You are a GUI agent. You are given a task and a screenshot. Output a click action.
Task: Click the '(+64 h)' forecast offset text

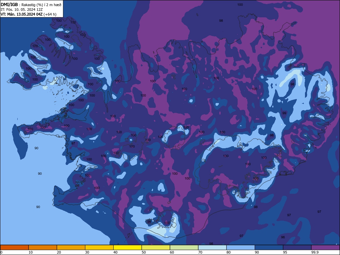pos(50,14)
